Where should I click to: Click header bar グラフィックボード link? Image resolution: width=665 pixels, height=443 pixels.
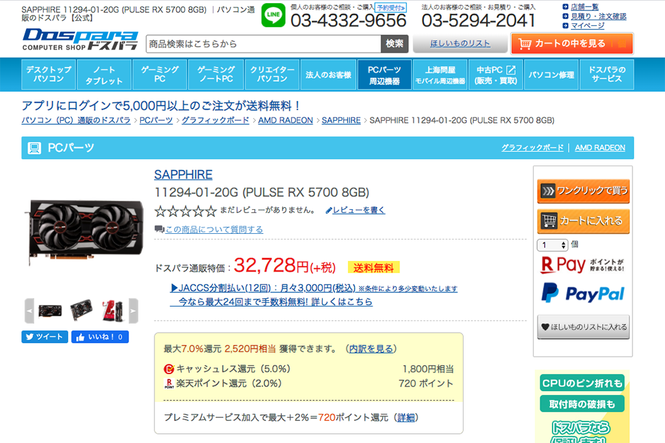tap(533, 147)
